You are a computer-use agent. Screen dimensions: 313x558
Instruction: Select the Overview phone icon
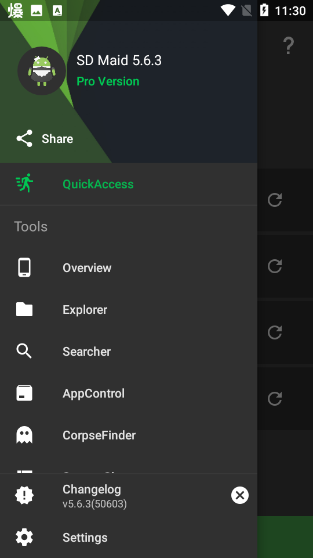24,267
